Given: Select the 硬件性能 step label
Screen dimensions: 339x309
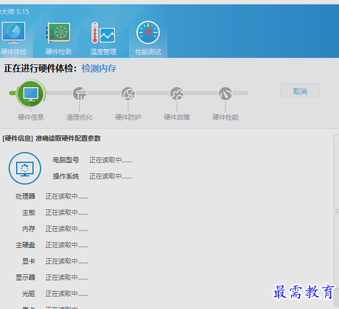Looking at the screenshot, I should (225, 117).
